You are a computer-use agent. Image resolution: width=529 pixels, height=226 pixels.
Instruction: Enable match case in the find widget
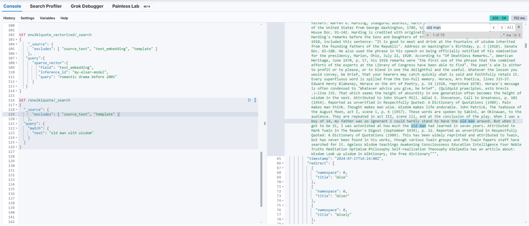click(509, 35)
